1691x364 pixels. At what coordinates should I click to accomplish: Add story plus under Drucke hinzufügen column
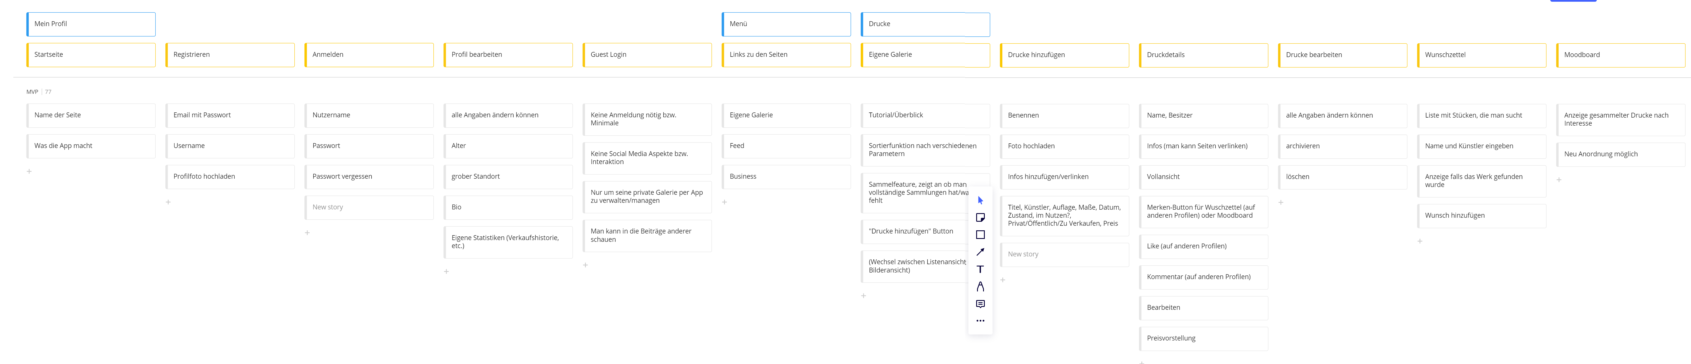point(1003,280)
